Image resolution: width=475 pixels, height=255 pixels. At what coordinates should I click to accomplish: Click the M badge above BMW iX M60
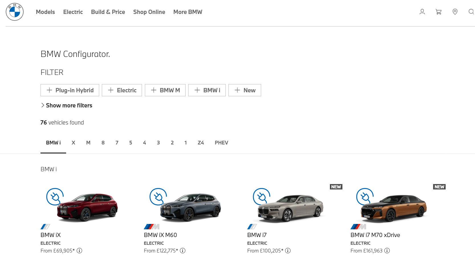coord(152,227)
